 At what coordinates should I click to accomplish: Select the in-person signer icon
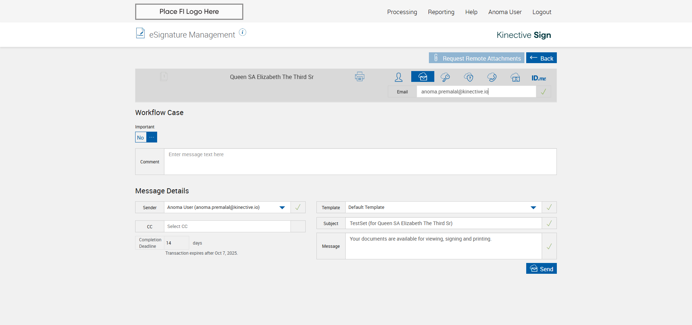point(399,77)
